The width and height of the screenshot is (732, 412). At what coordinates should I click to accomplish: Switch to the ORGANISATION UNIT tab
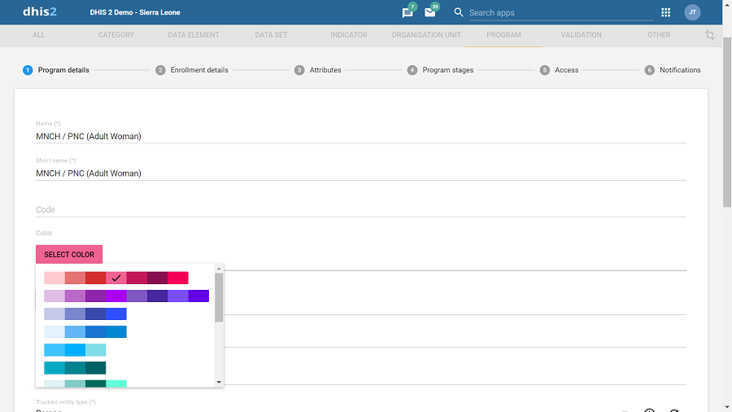pos(426,35)
